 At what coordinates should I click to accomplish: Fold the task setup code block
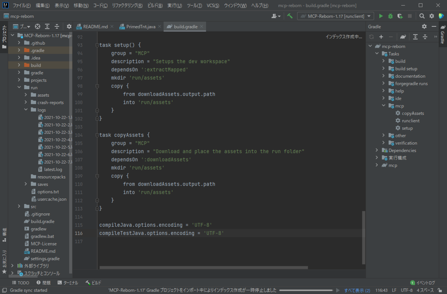pos(97,45)
